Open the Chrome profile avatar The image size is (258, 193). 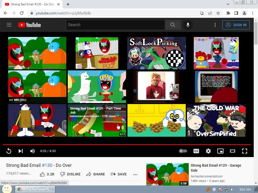(244, 13)
